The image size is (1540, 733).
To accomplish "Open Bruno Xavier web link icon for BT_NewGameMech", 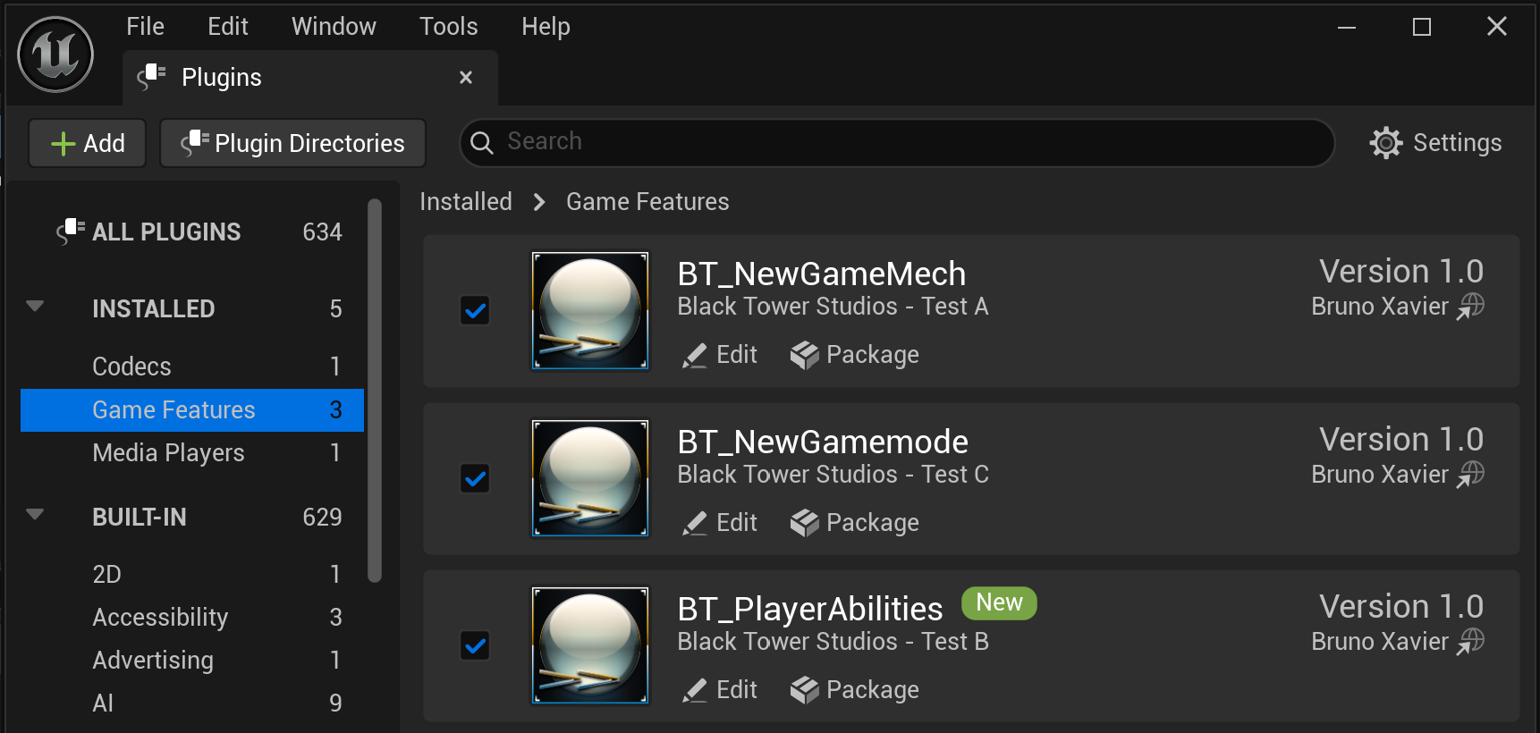I will 1470,307.
